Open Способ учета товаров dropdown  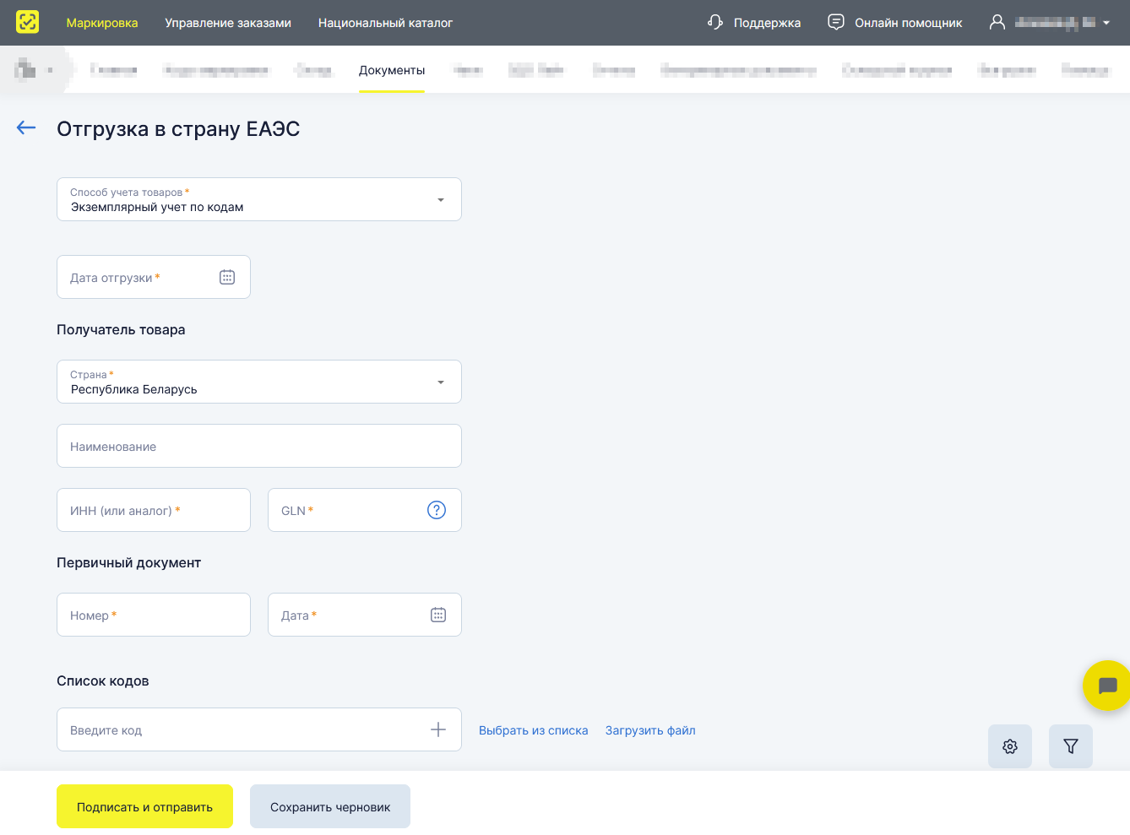(259, 199)
